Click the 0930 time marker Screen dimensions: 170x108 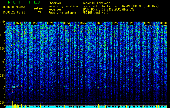164,23
